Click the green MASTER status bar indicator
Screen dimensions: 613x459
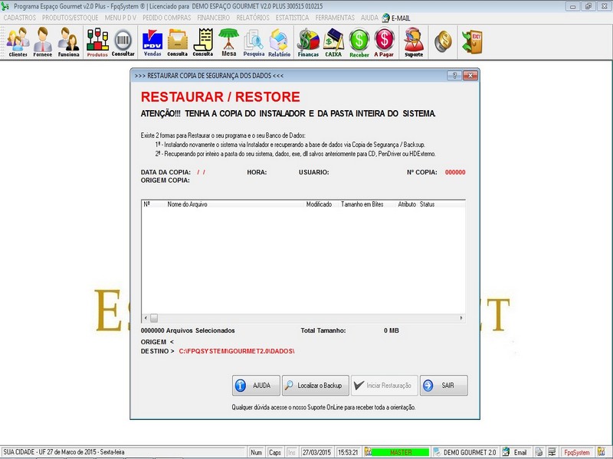[x=400, y=452]
